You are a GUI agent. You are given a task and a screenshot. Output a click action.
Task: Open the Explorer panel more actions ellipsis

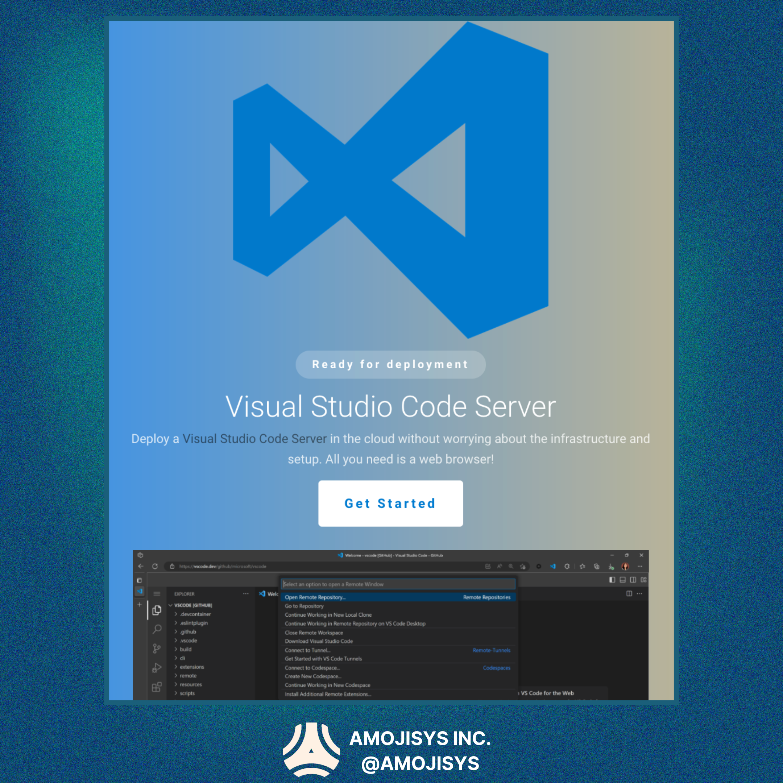coord(246,594)
